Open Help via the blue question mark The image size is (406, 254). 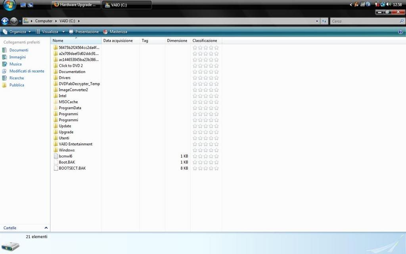click(x=400, y=32)
